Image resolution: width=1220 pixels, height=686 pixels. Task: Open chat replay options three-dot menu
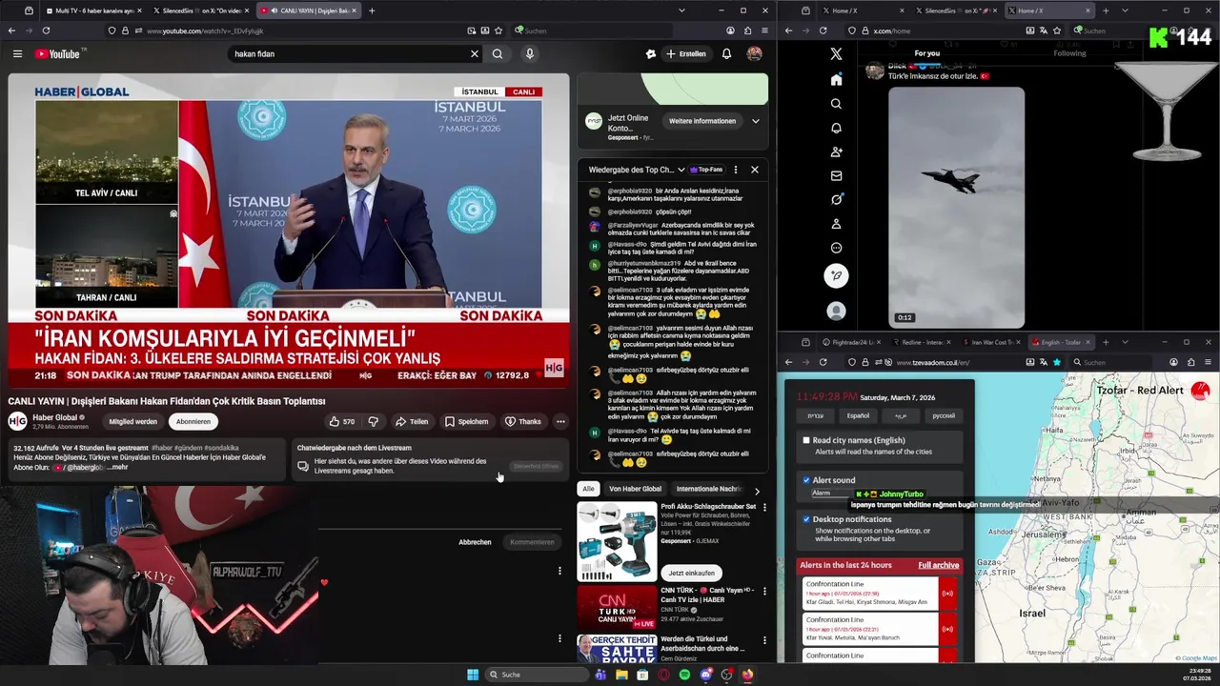735,170
